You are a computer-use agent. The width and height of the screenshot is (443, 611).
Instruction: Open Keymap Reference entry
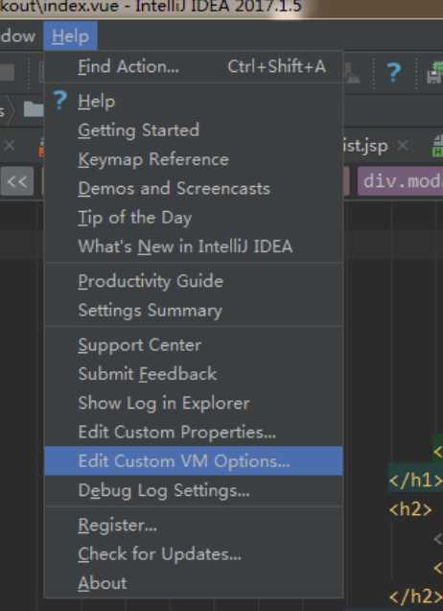(194, 159)
